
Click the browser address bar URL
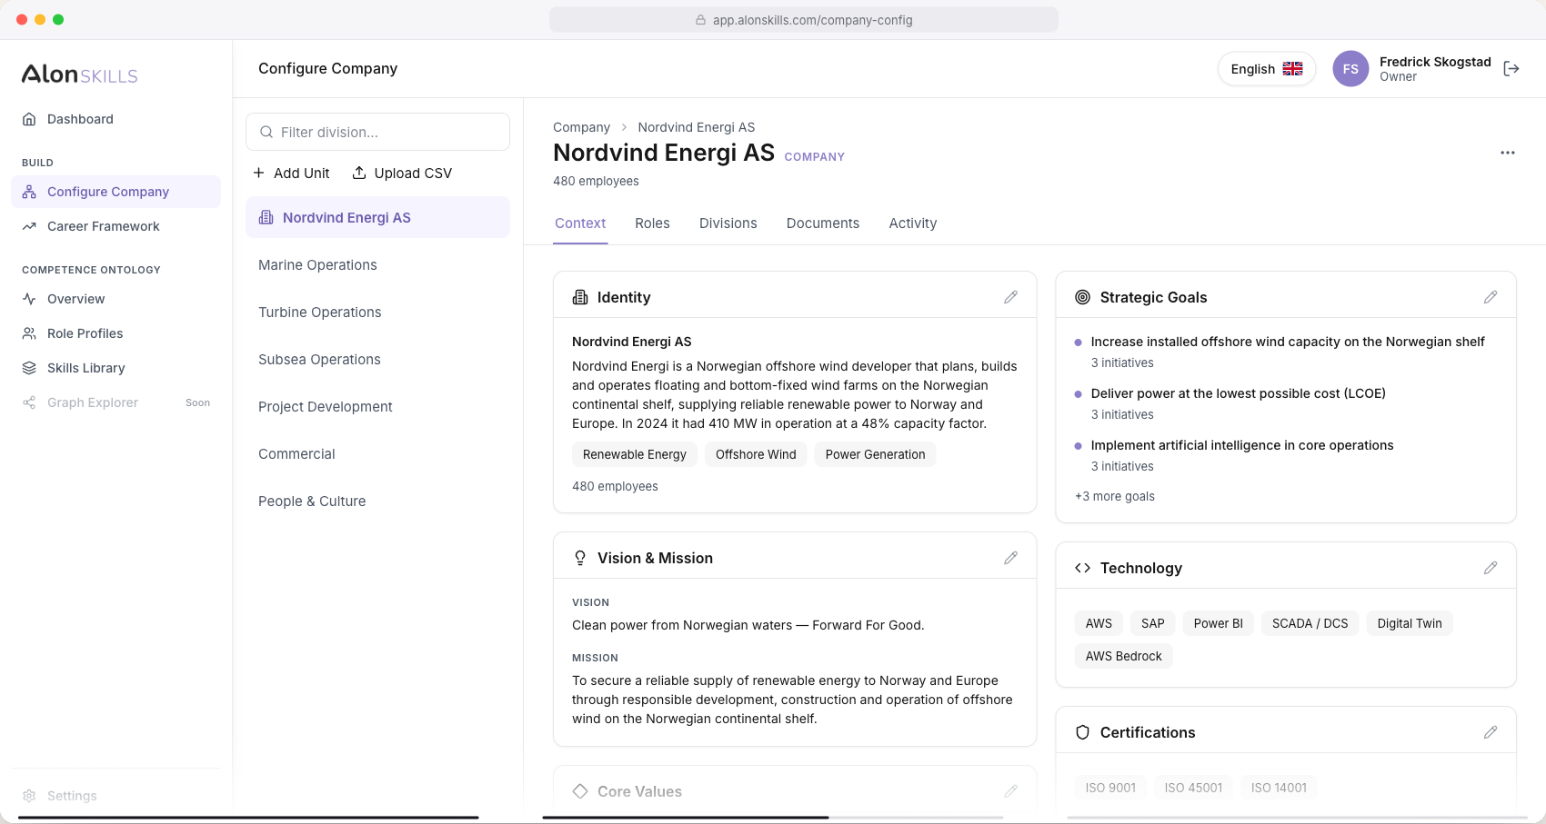(804, 20)
